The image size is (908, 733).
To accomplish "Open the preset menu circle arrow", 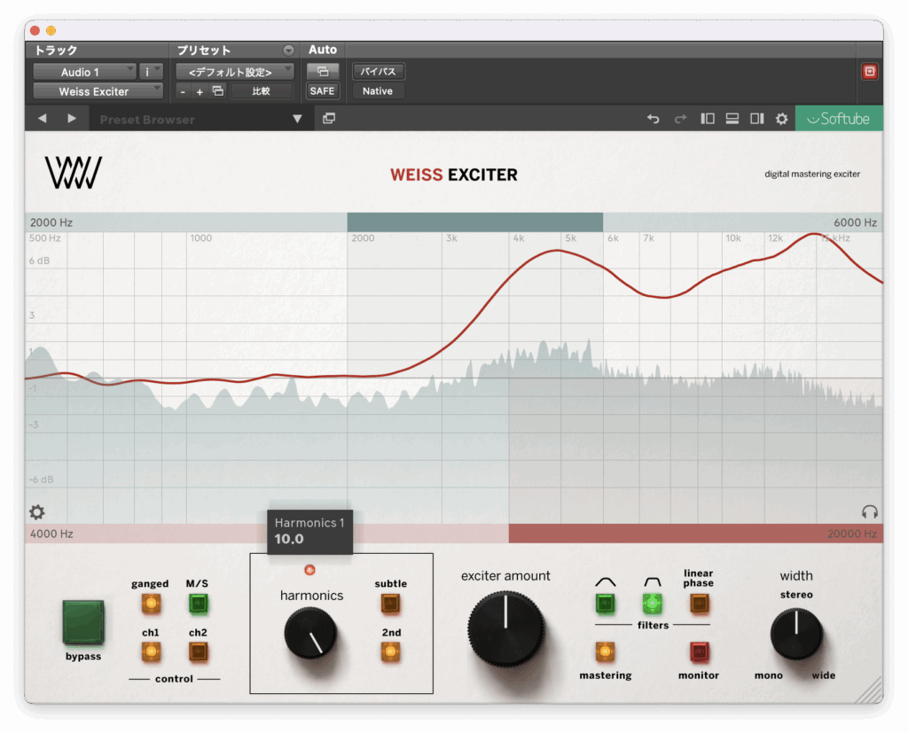I will tap(288, 51).
